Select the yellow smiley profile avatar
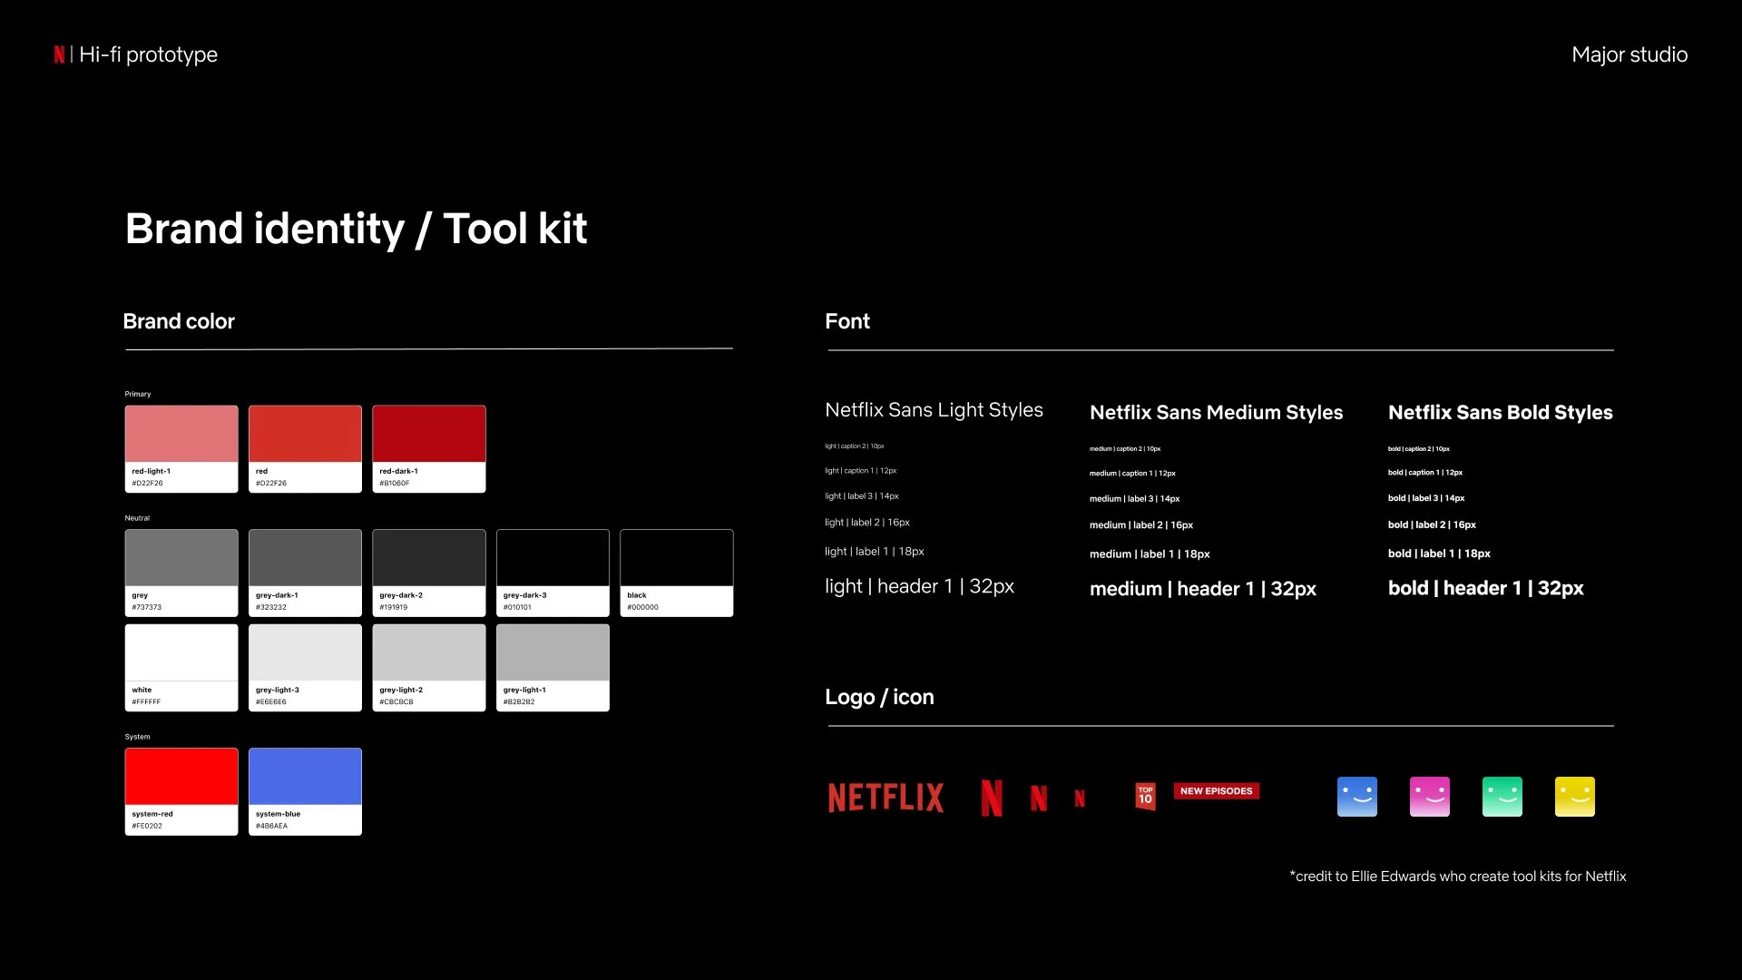The image size is (1742, 980). tap(1575, 796)
